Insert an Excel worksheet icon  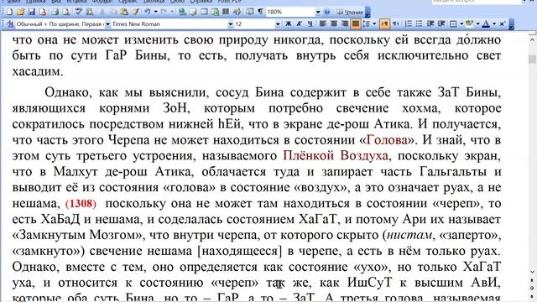point(215,12)
